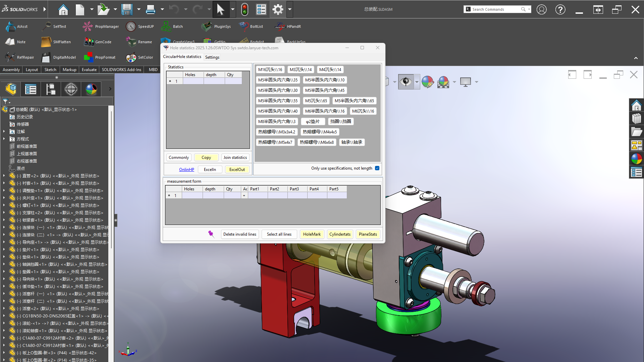Click the BoltList icon

[244, 26]
